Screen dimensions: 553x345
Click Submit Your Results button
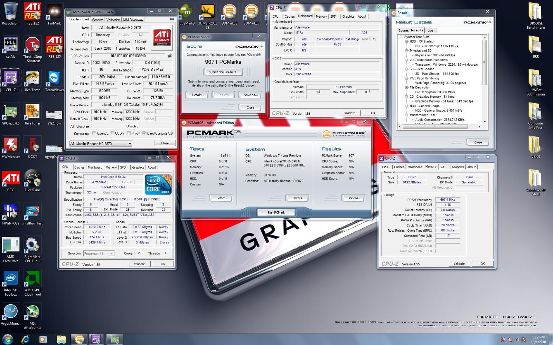[x=223, y=72]
